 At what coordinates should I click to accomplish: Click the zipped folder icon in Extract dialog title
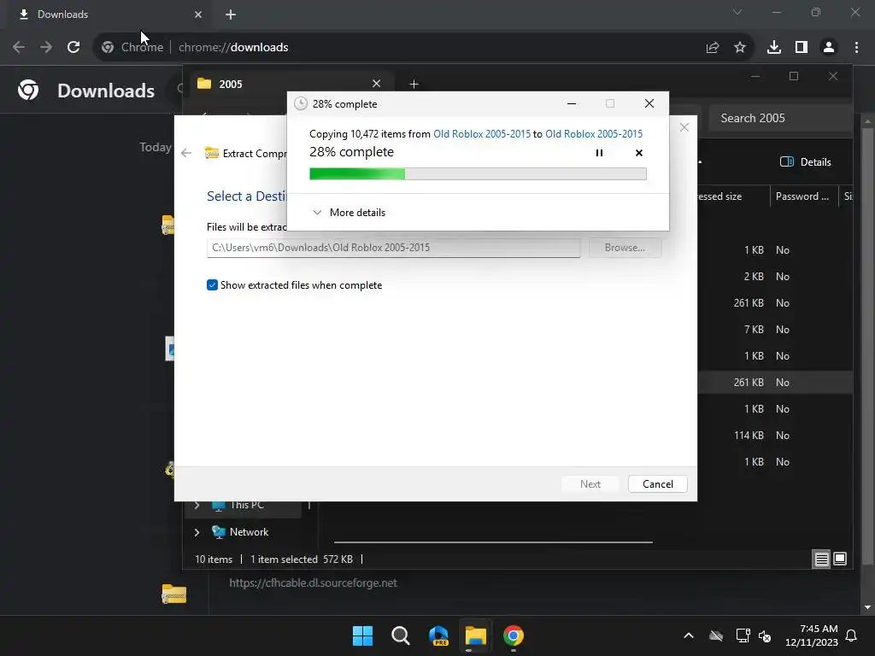point(212,153)
